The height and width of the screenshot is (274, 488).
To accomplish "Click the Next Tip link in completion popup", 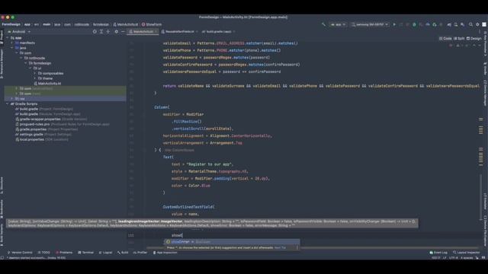I will tap(280, 247).
